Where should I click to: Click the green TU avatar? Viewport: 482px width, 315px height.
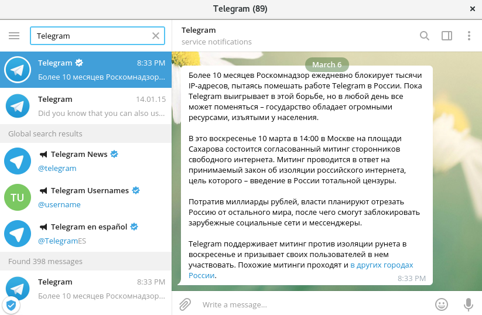pos(18,197)
